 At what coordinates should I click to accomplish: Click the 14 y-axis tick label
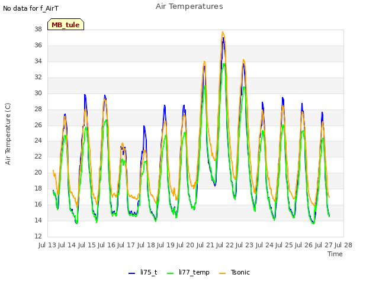click(38, 220)
